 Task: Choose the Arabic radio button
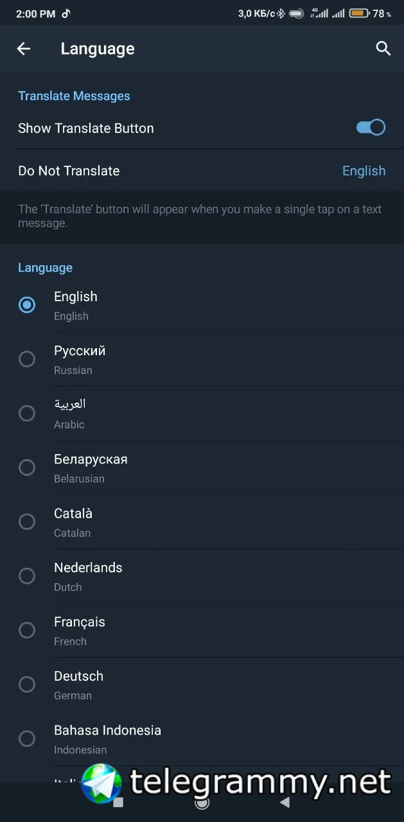pyautogui.click(x=27, y=413)
